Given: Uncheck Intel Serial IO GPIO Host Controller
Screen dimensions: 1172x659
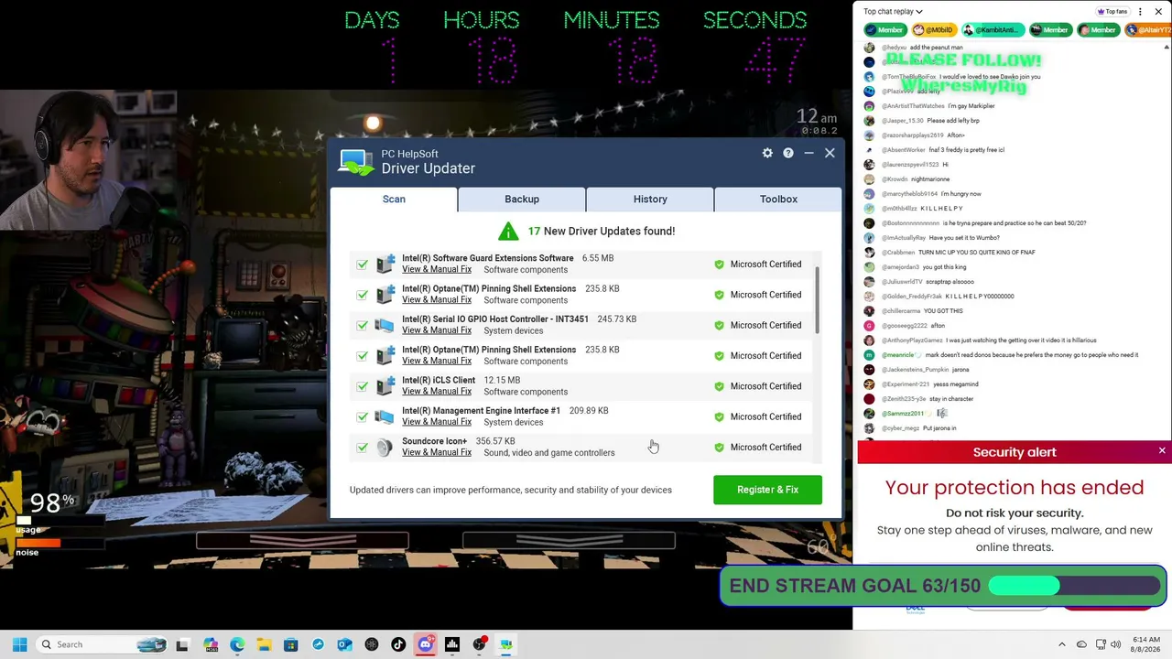Looking at the screenshot, I should pyautogui.click(x=362, y=325).
